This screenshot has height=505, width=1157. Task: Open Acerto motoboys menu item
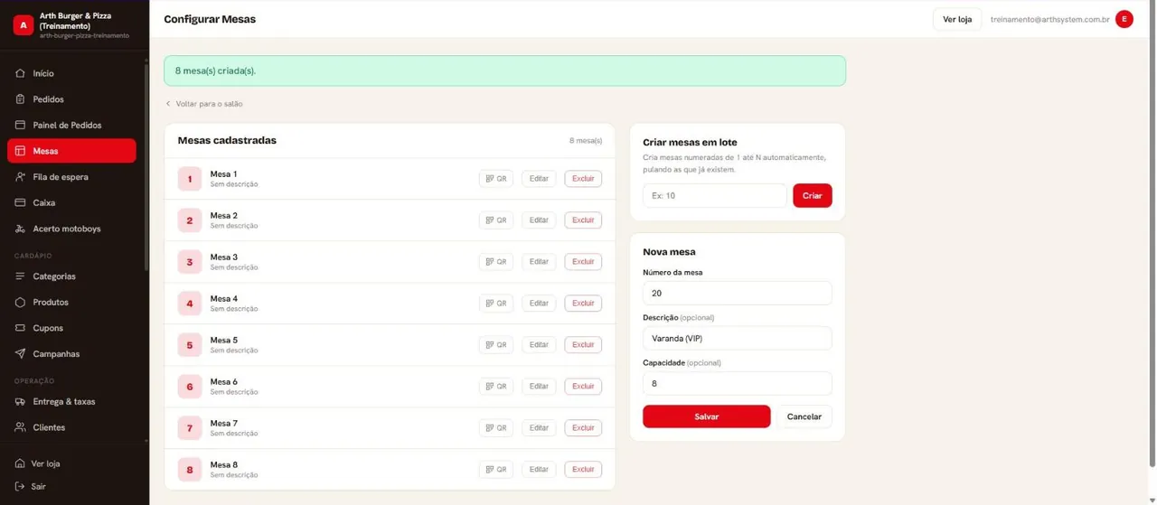click(x=71, y=229)
